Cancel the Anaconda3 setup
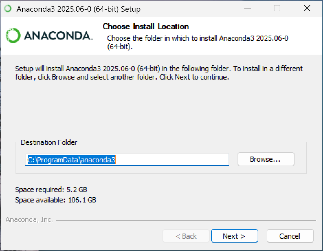This screenshot has width=323, height=251. pyautogui.click(x=290, y=236)
